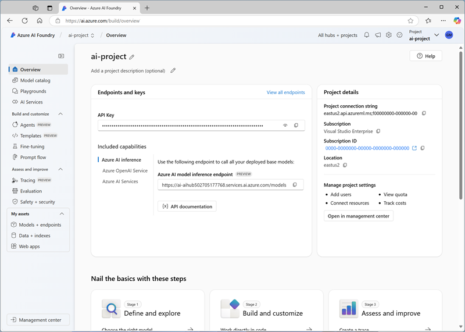Reveal the hidden API Key

(285, 126)
